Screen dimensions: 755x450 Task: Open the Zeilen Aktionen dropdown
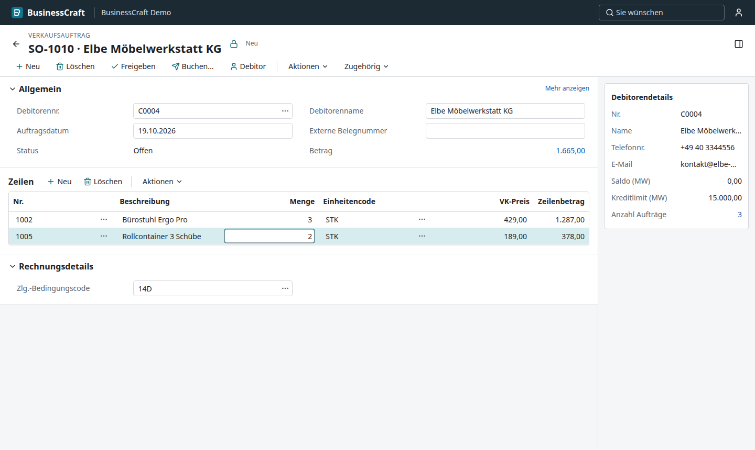pyautogui.click(x=163, y=182)
